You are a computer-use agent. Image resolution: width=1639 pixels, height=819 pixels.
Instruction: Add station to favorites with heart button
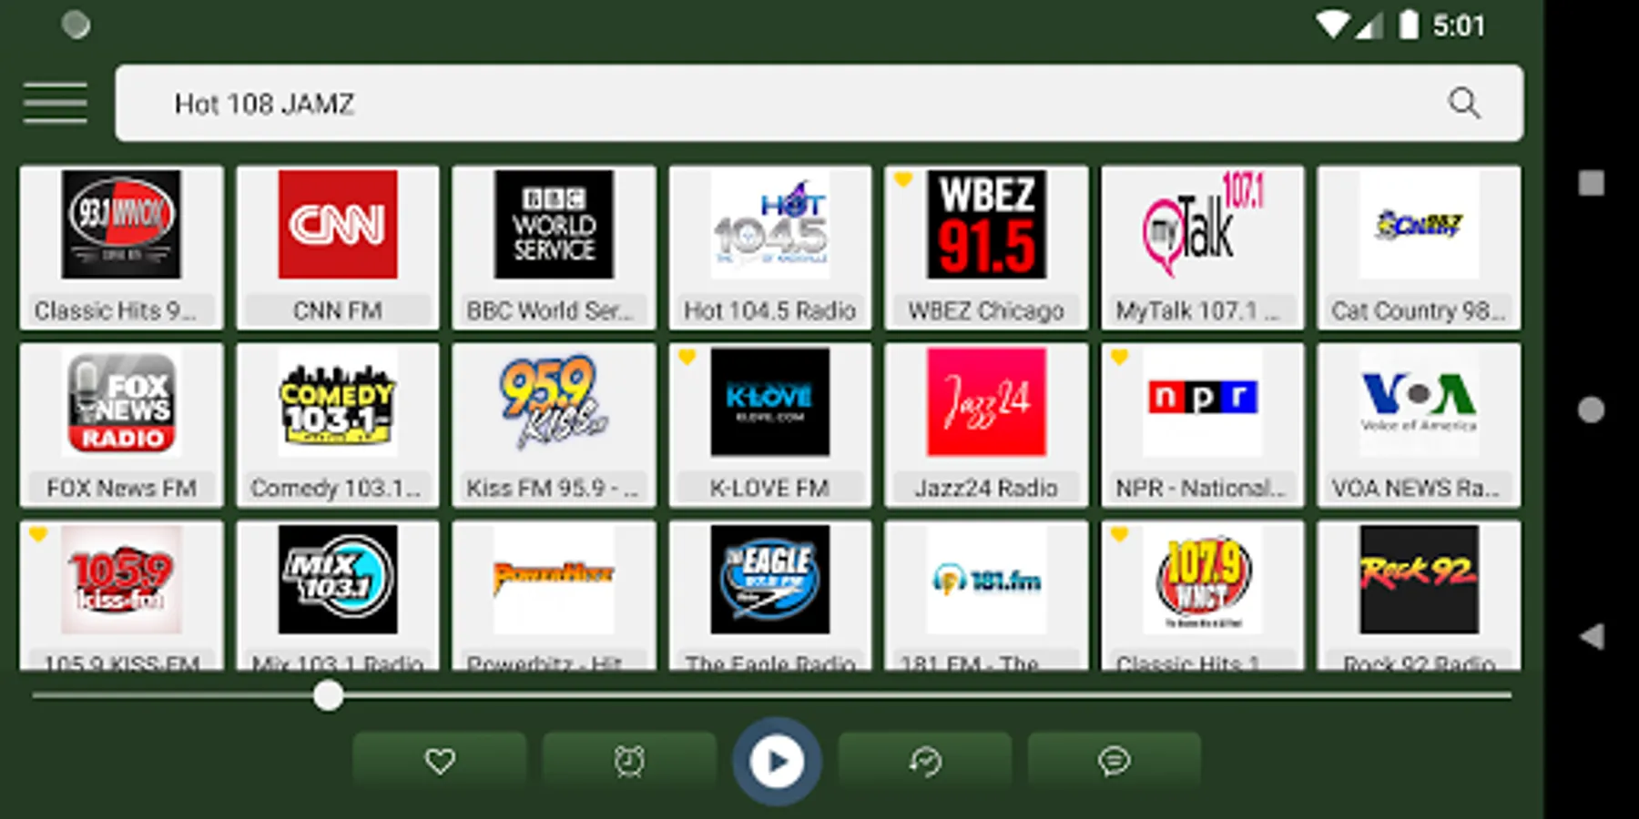[440, 761]
